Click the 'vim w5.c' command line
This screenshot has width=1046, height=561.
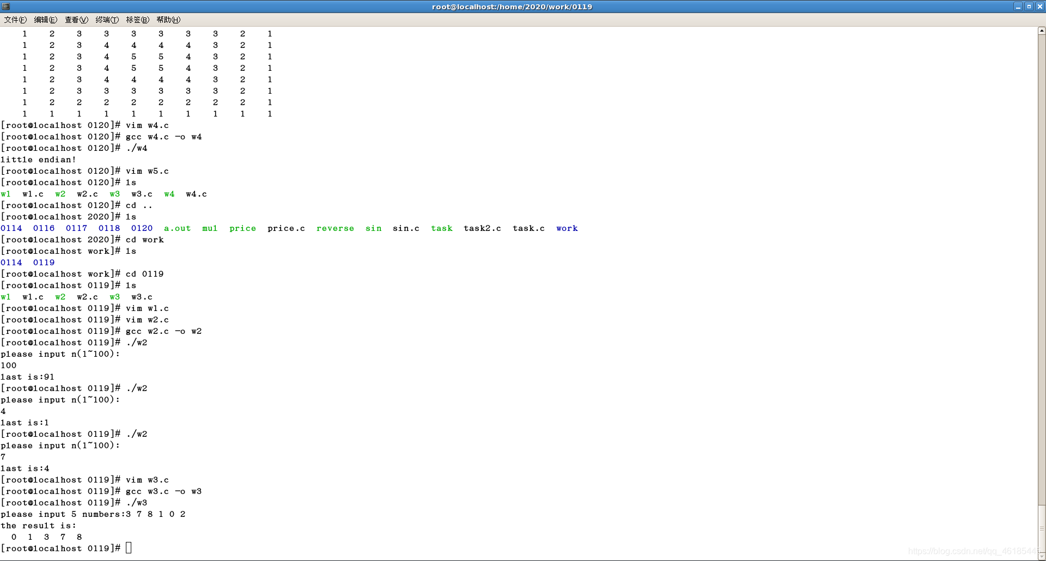click(147, 171)
